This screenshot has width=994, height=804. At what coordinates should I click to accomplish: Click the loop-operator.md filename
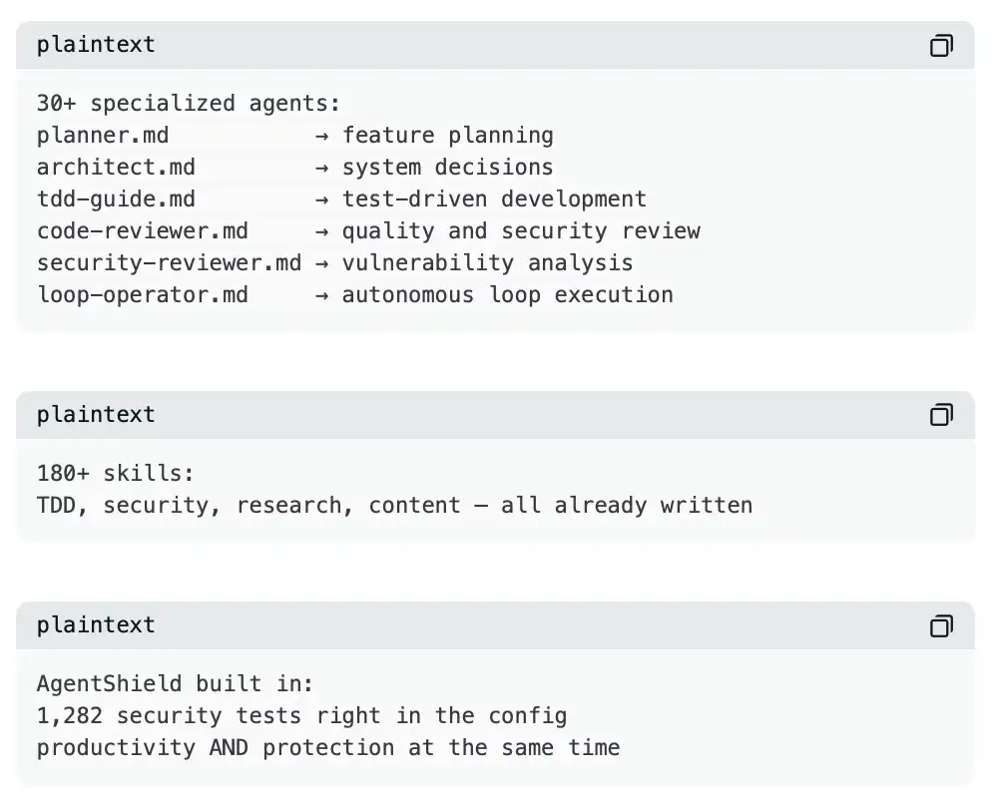click(x=143, y=295)
